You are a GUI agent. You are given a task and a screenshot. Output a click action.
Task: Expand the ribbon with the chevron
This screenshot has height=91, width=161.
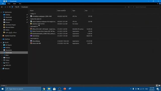(158, 4)
